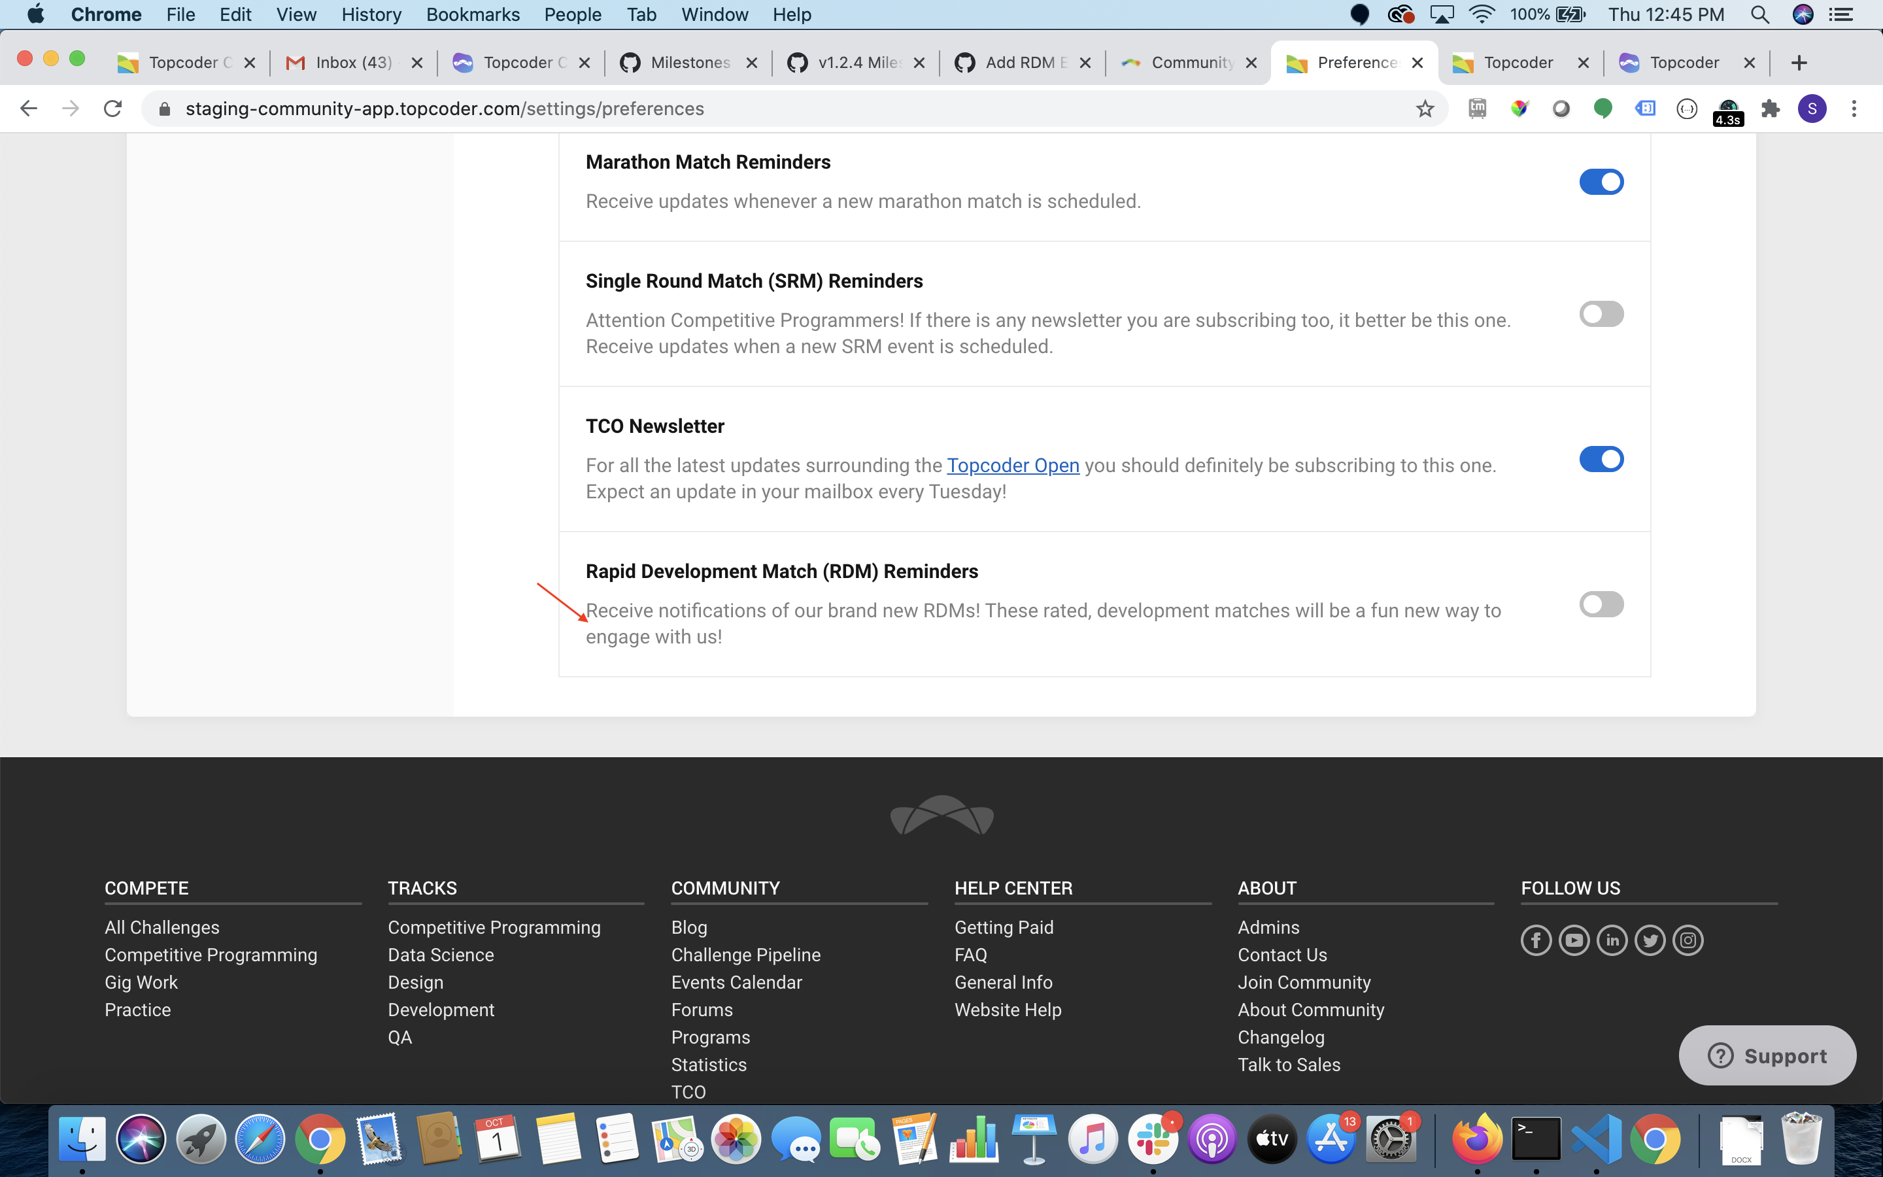Open Slack from the dock
Screen dimensions: 1883x1177
point(1153,1140)
